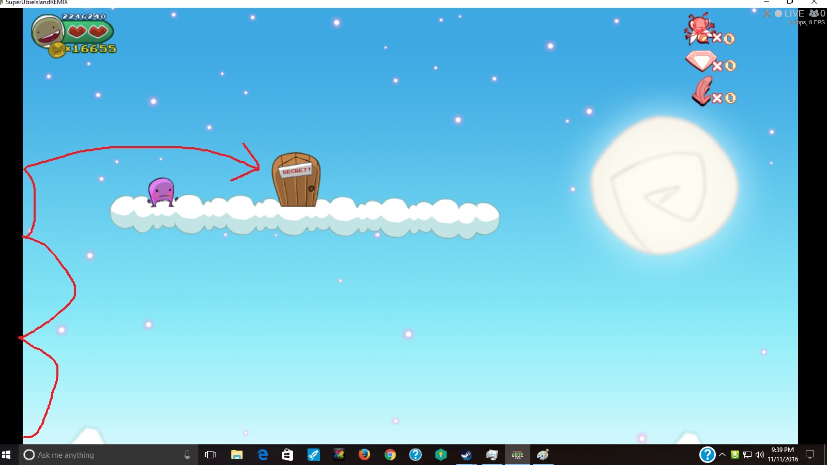Click the gold coin icon beside 16655
This screenshot has height=465, width=827.
57,50
